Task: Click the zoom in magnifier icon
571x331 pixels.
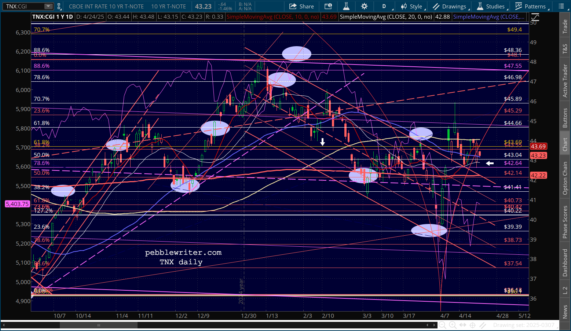Action: pyautogui.click(x=453, y=325)
